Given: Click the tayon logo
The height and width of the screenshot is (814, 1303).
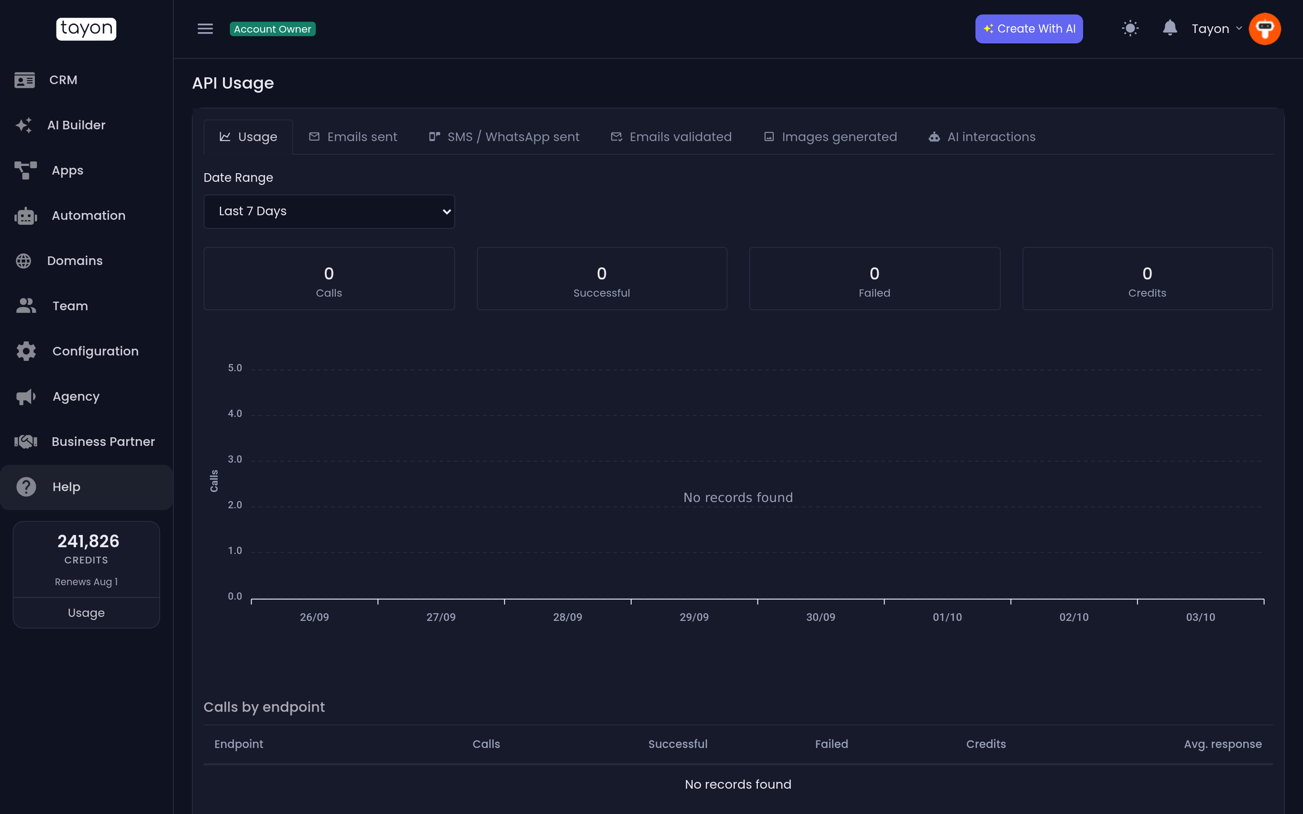Looking at the screenshot, I should [86, 28].
